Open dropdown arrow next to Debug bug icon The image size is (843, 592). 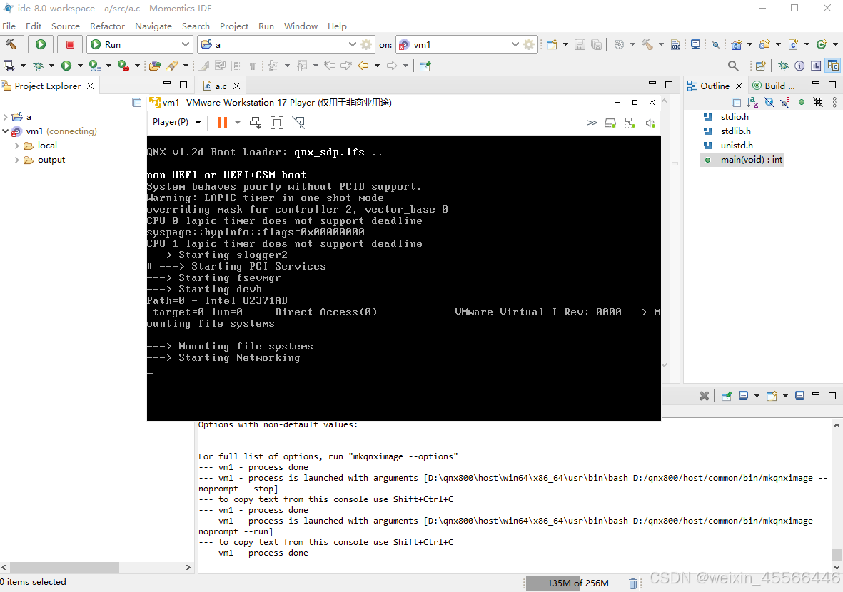tap(51, 66)
